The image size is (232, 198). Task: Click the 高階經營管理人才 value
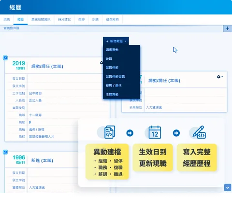click(x=42, y=137)
